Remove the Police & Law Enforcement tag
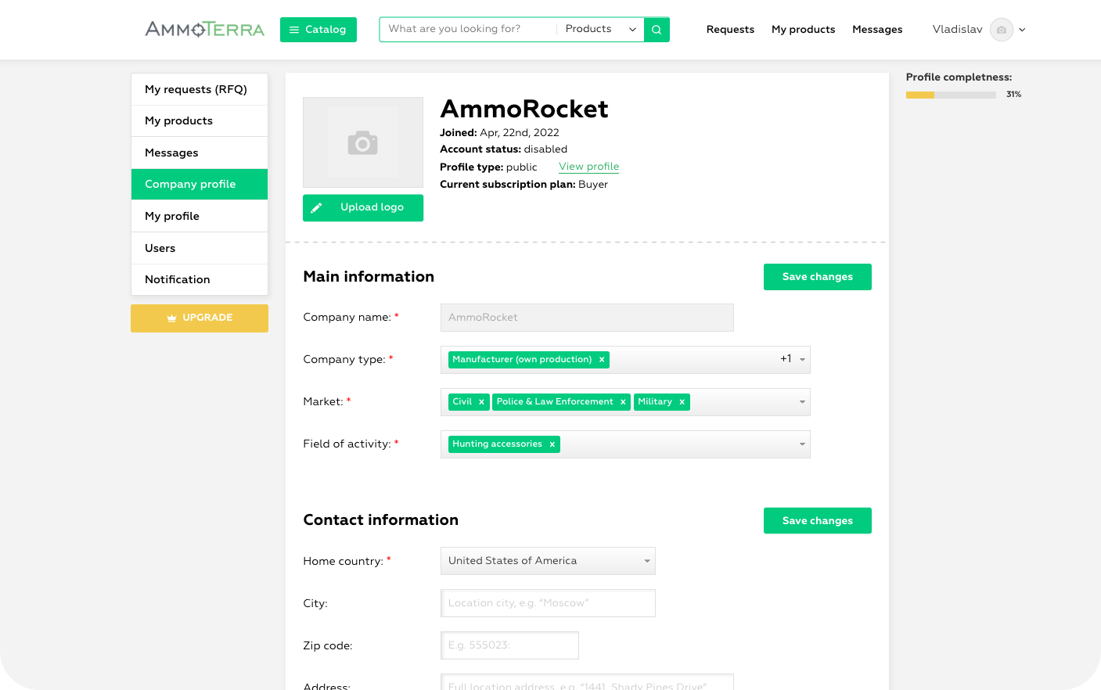 click(623, 402)
